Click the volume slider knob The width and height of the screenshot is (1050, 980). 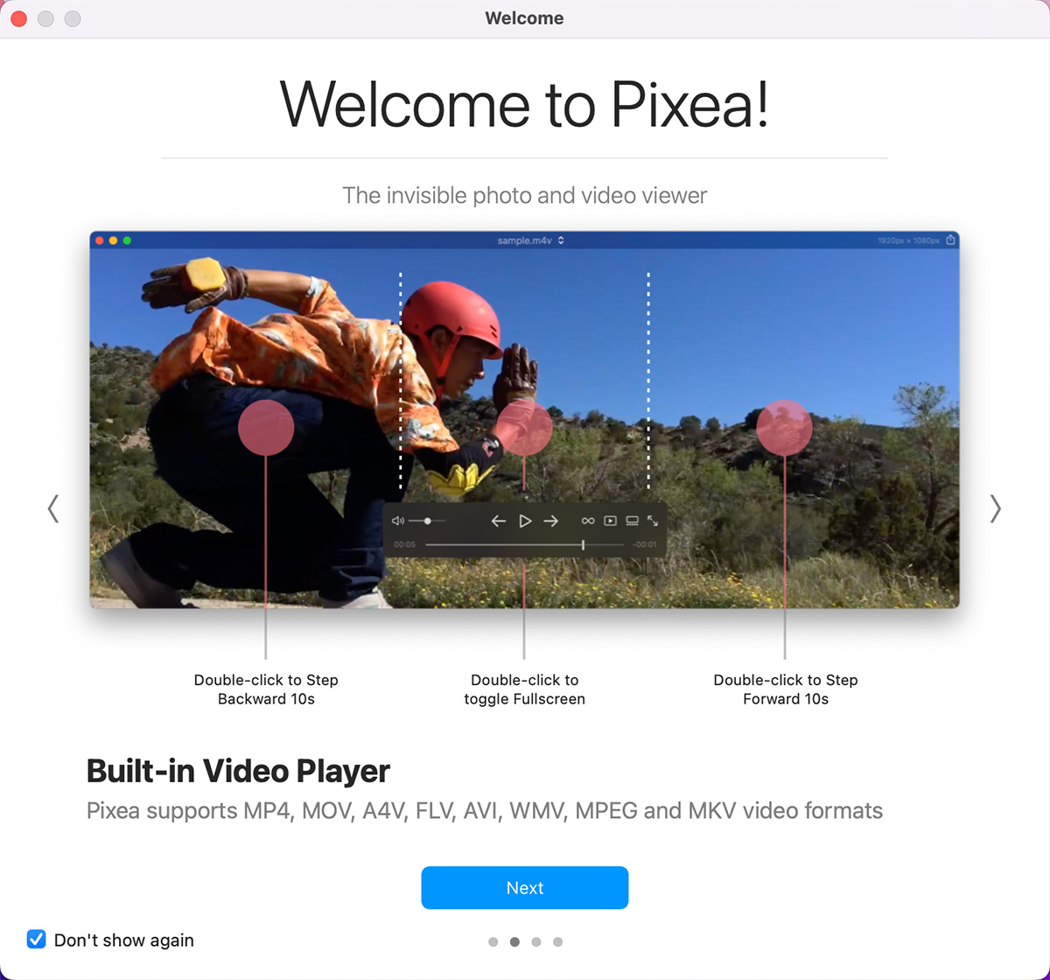[427, 521]
